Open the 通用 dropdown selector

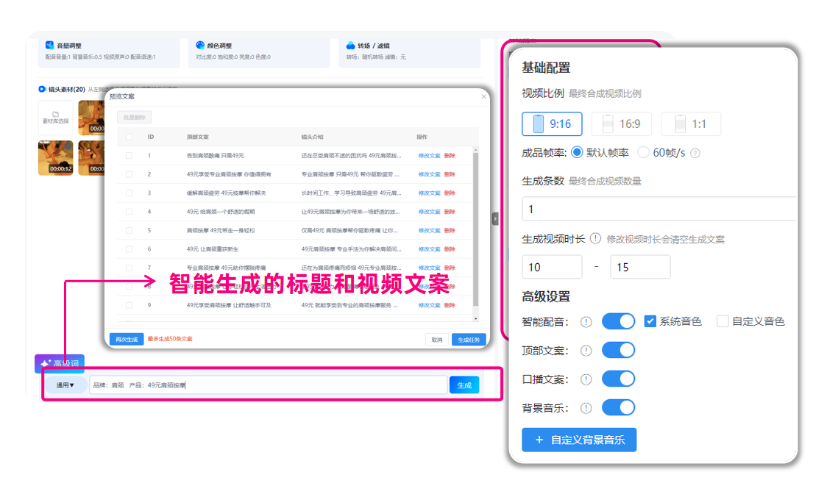click(x=65, y=385)
